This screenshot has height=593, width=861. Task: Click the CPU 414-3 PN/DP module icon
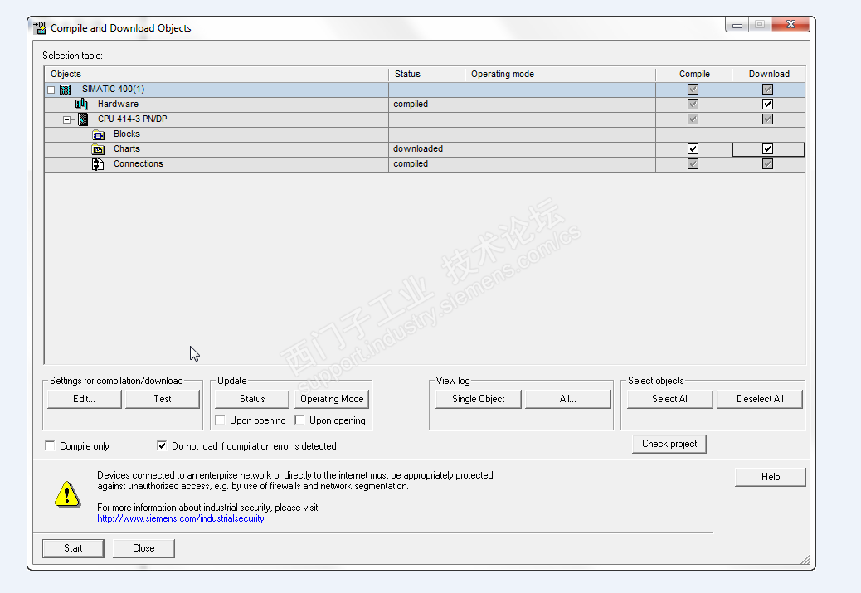pyautogui.click(x=83, y=119)
